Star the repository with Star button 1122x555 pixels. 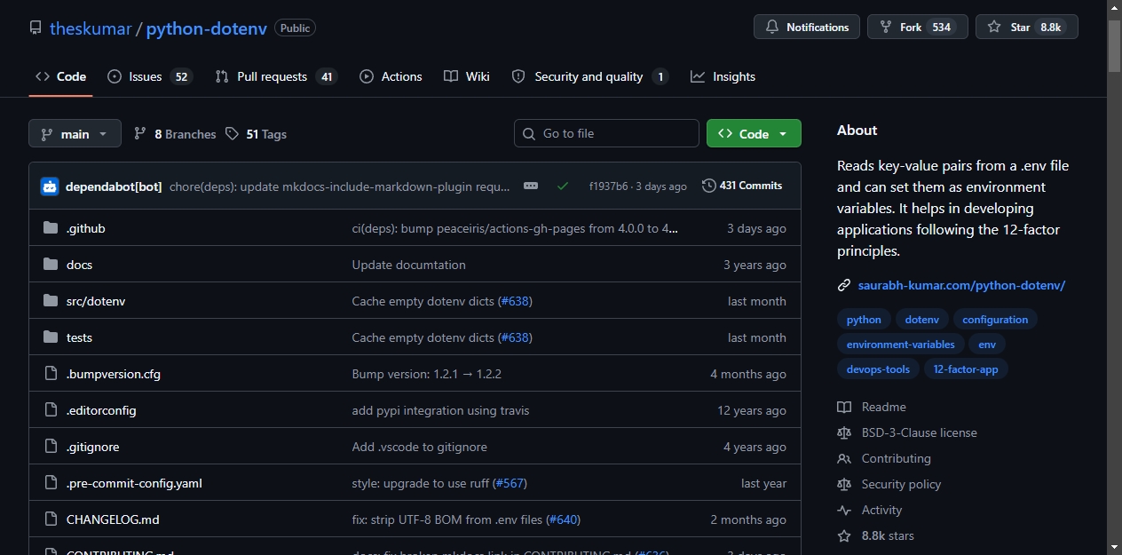[1026, 27]
